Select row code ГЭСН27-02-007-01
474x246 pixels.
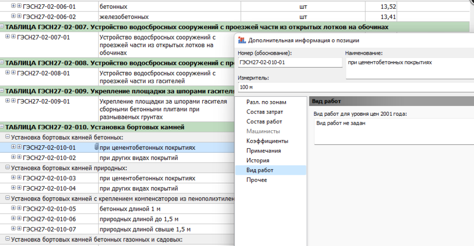click(x=44, y=38)
